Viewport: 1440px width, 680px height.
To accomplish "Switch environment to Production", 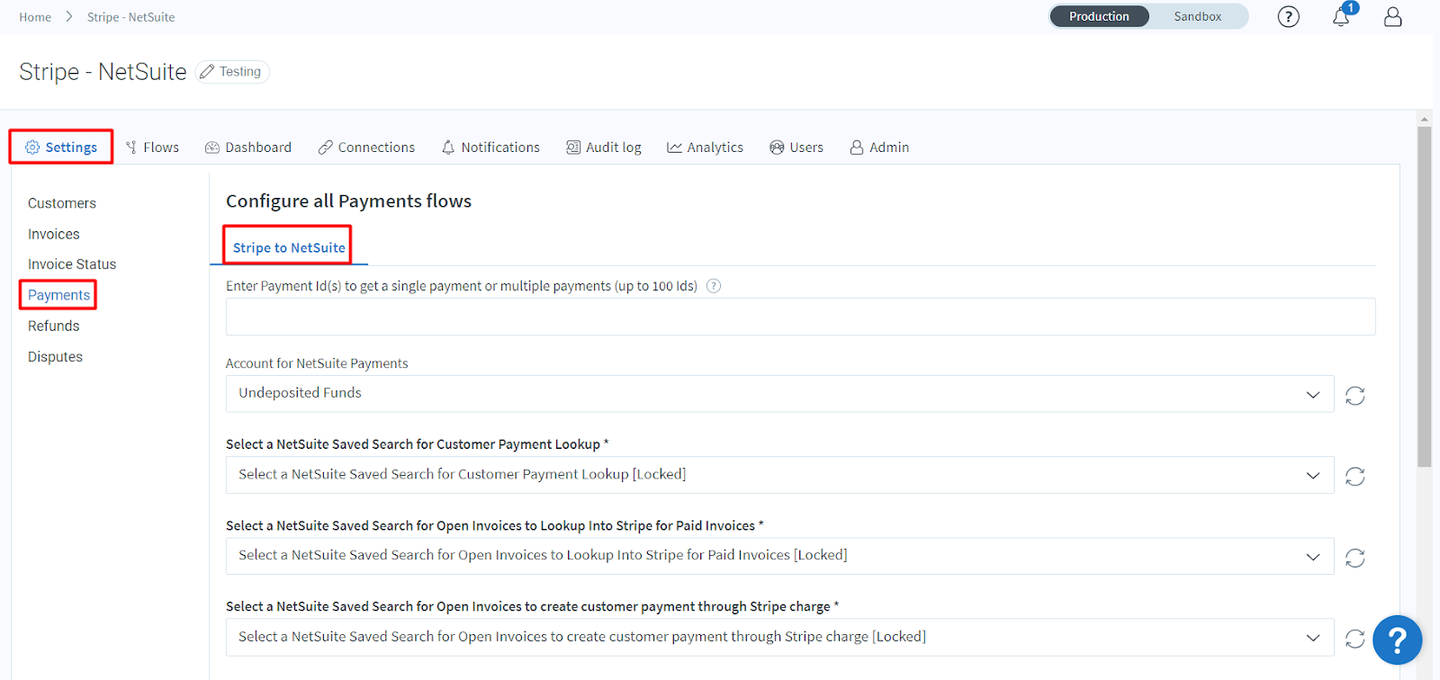I will coord(1099,16).
